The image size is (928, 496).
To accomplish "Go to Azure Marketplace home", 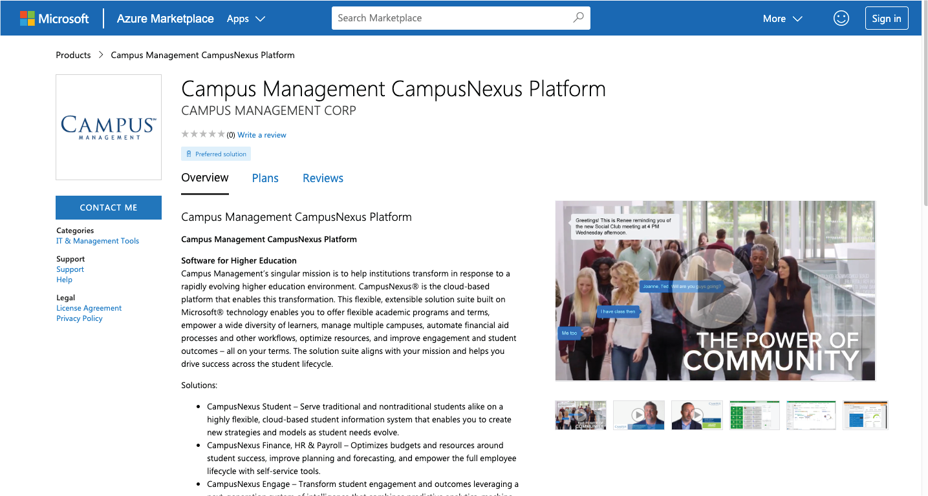I will pos(165,19).
